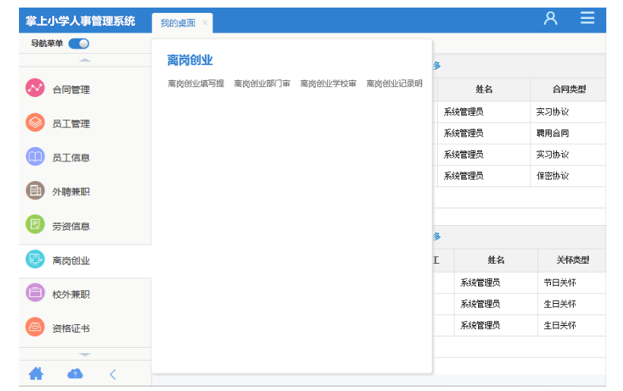Click the 员工信息 book icon
This screenshot has width=623, height=391.
coord(35,157)
